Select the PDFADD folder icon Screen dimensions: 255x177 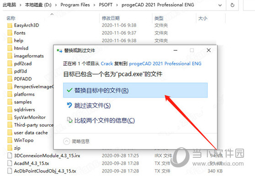10,79
